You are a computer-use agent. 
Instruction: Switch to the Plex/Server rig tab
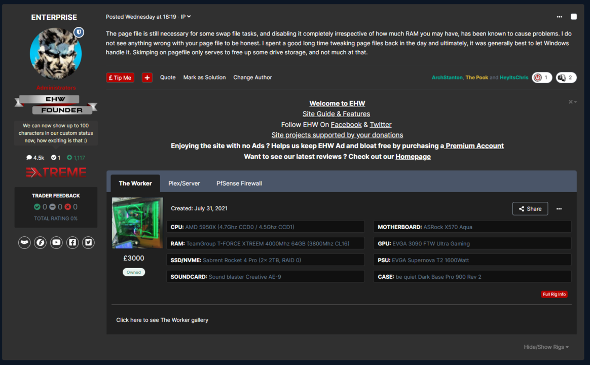(x=184, y=184)
